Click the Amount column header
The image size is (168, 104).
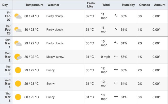pyautogui.click(x=160, y=5)
